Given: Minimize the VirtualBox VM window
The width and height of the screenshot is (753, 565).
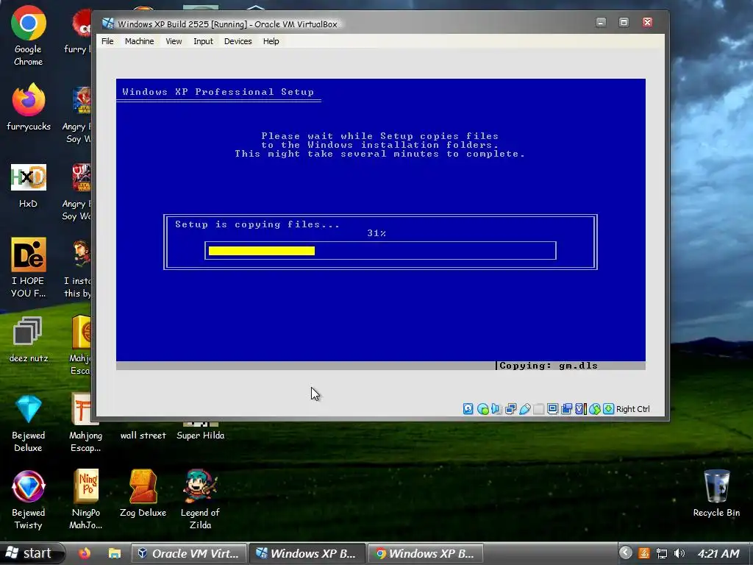Looking at the screenshot, I should 601,22.
